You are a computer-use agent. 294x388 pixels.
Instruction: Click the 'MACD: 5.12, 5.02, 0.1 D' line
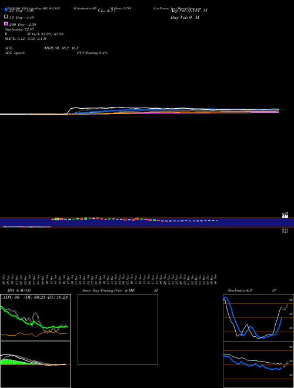click(x=25, y=39)
